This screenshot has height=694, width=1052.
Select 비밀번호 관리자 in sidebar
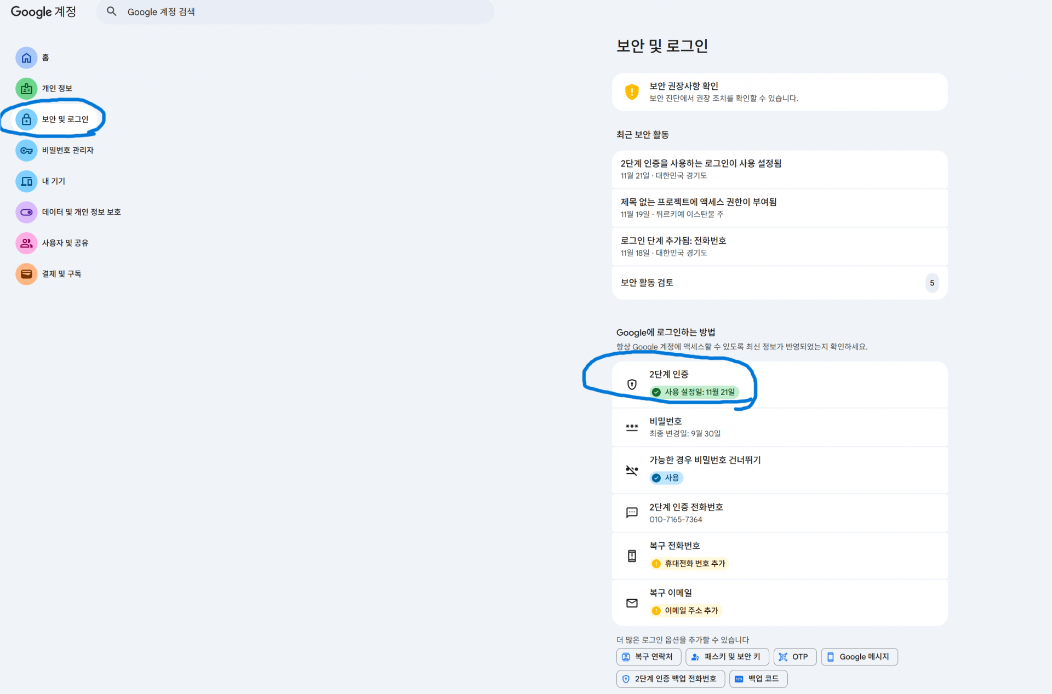point(68,150)
